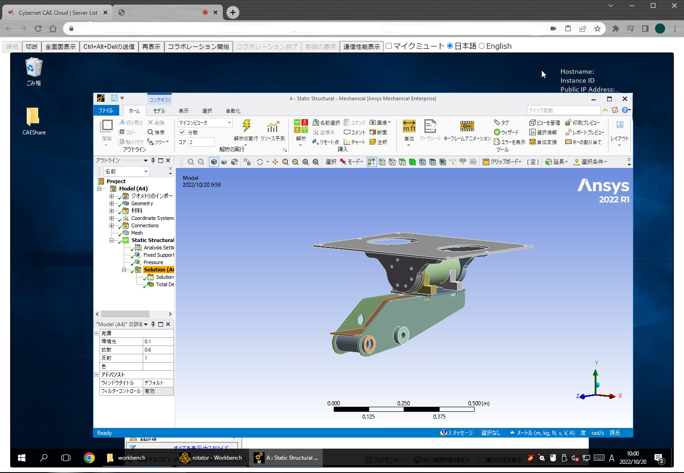Click the コラボレーション開始 button
This screenshot has width=684, height=473.
198,46
